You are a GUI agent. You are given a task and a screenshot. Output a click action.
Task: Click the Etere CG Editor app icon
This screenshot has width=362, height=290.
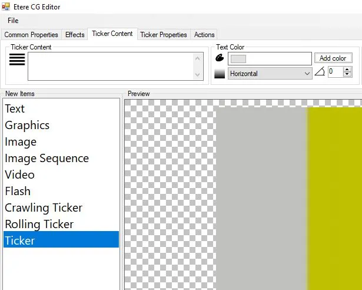tap(6, 6)
